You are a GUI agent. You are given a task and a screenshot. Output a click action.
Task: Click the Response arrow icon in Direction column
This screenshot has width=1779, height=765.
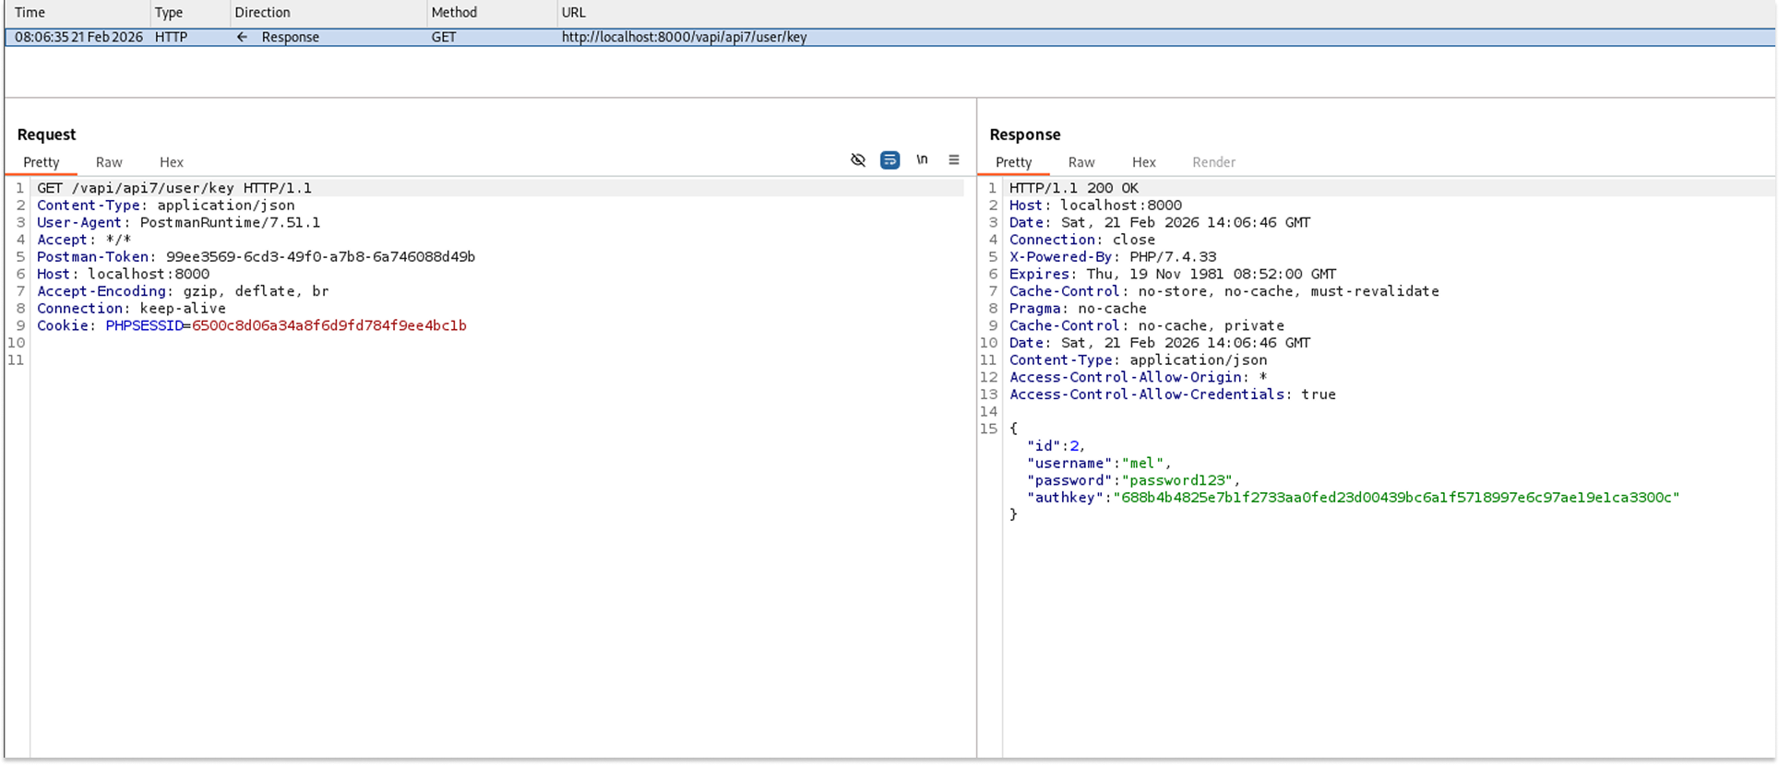[242, 38]
